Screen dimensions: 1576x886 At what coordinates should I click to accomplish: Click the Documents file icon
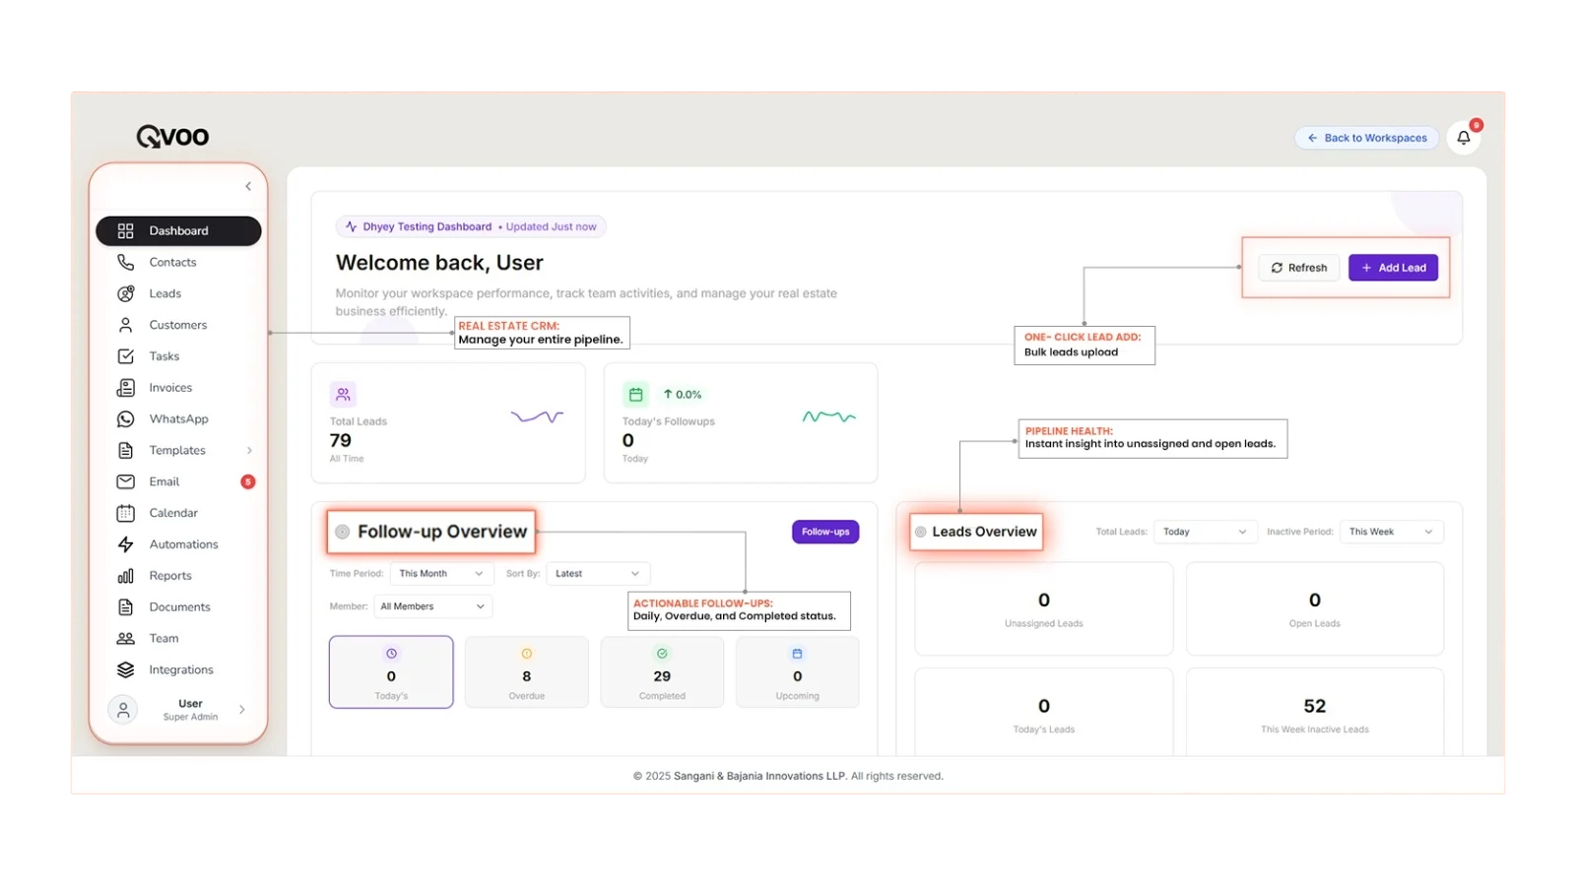pos(125,607)
